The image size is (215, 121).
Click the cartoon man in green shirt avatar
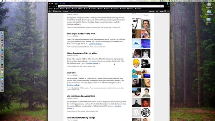point(146,93)
